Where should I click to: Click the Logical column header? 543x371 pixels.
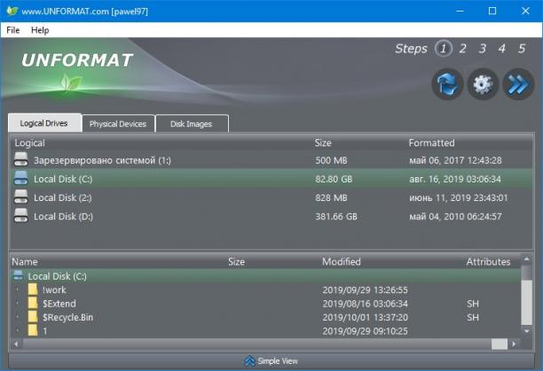30,143
